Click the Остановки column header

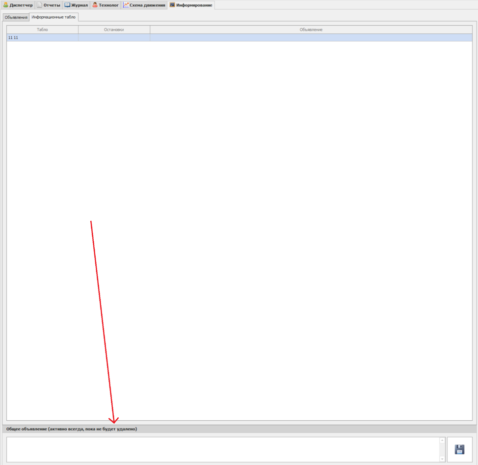tap(114, 30)
